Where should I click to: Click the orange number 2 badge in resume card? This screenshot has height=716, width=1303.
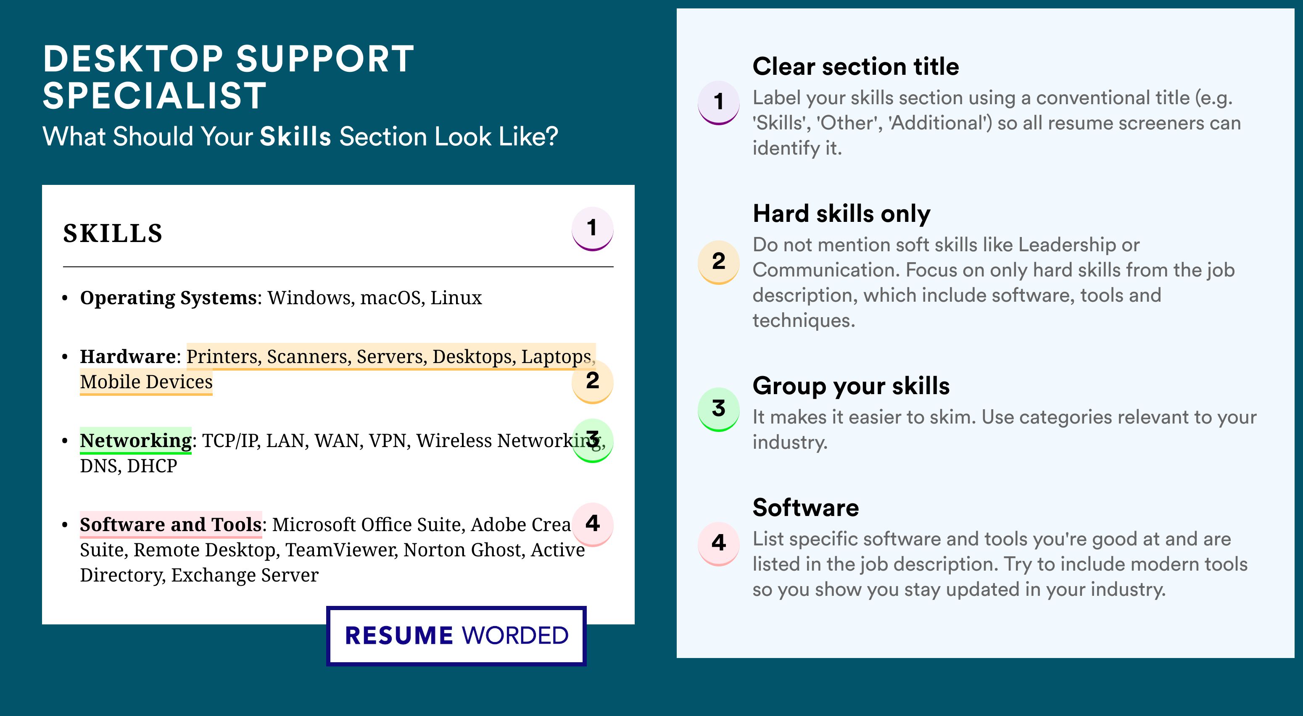click(592, 381)
